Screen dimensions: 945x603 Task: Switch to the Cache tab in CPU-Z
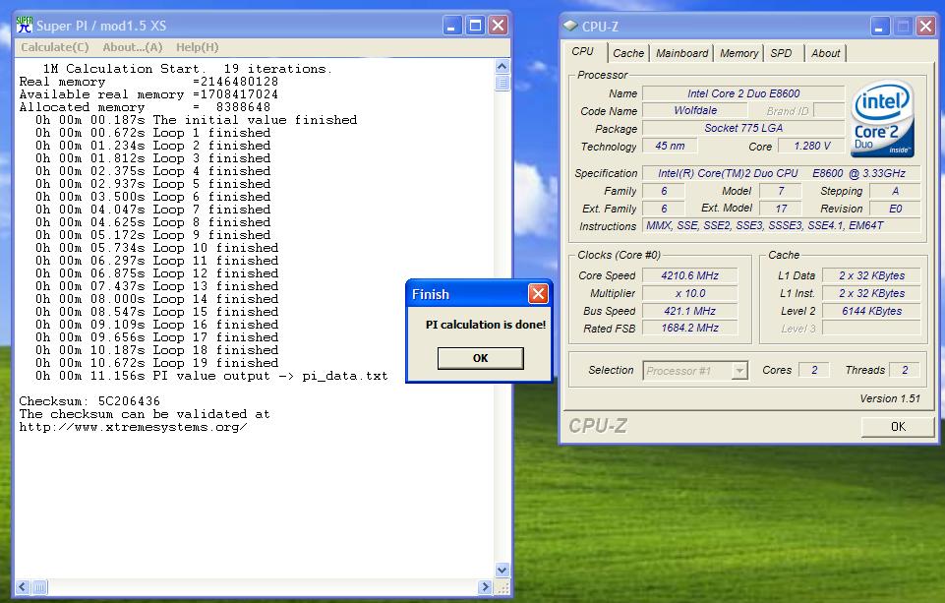628,53
